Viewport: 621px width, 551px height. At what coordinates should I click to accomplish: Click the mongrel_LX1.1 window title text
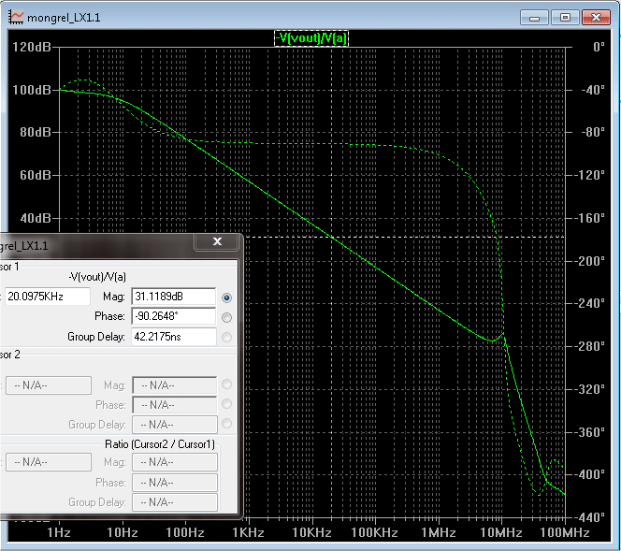64,18
